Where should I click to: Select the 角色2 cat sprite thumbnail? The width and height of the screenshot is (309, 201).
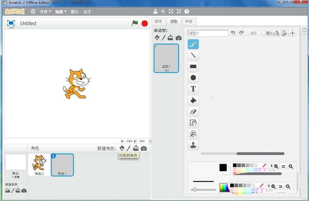39,165
